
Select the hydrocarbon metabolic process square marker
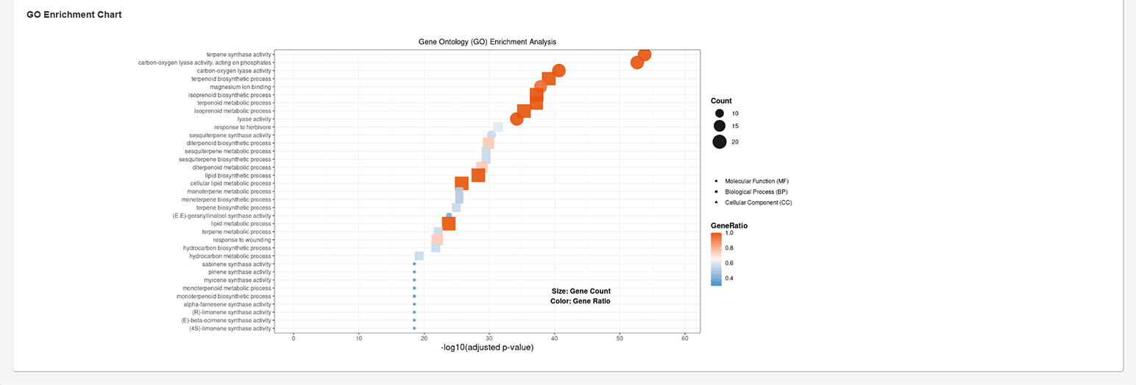419,256
